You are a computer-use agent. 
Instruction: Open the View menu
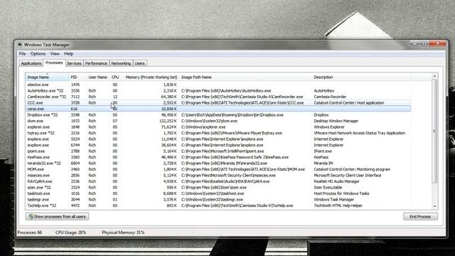(55, 54)
